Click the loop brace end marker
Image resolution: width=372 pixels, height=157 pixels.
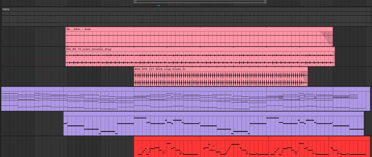pyautogui.click(x=265, y=2)
